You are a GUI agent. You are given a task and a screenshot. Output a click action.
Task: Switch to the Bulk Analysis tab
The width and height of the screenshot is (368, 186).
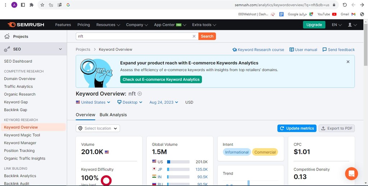(113, 115)
